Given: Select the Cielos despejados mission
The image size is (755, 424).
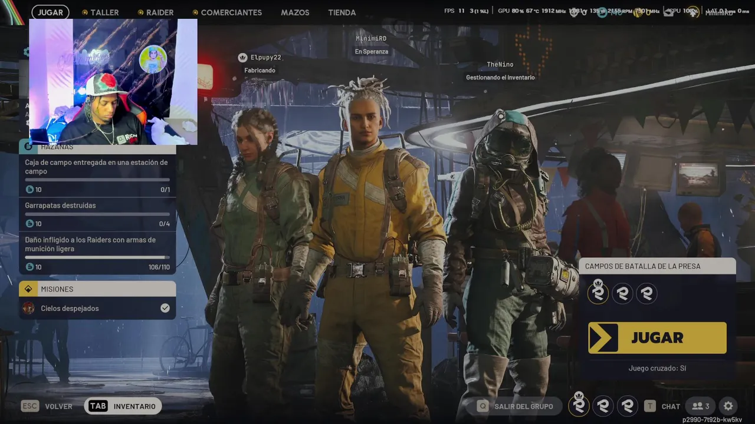Looking at the screenshot, I should click(97, 308).
